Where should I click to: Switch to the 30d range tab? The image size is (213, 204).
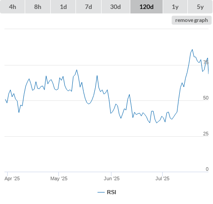[115, 7]
